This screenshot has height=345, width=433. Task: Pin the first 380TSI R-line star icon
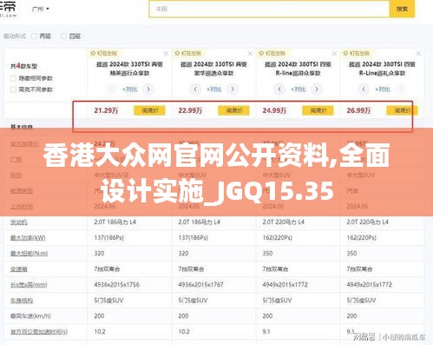(x=261, y=53)
